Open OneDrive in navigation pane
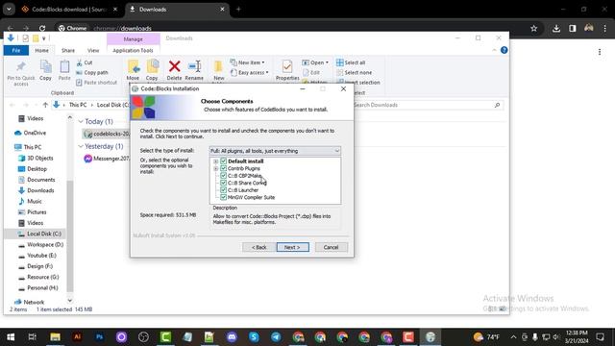 (31, 133)
